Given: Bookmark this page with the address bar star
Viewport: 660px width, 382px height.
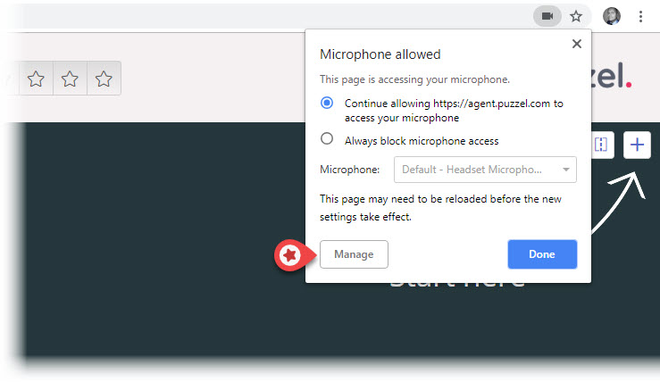Looking at the screenshot, I should click(x=576, y=16).
